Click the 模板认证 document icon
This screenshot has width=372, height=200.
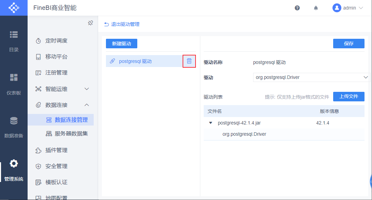coord(38,182)
